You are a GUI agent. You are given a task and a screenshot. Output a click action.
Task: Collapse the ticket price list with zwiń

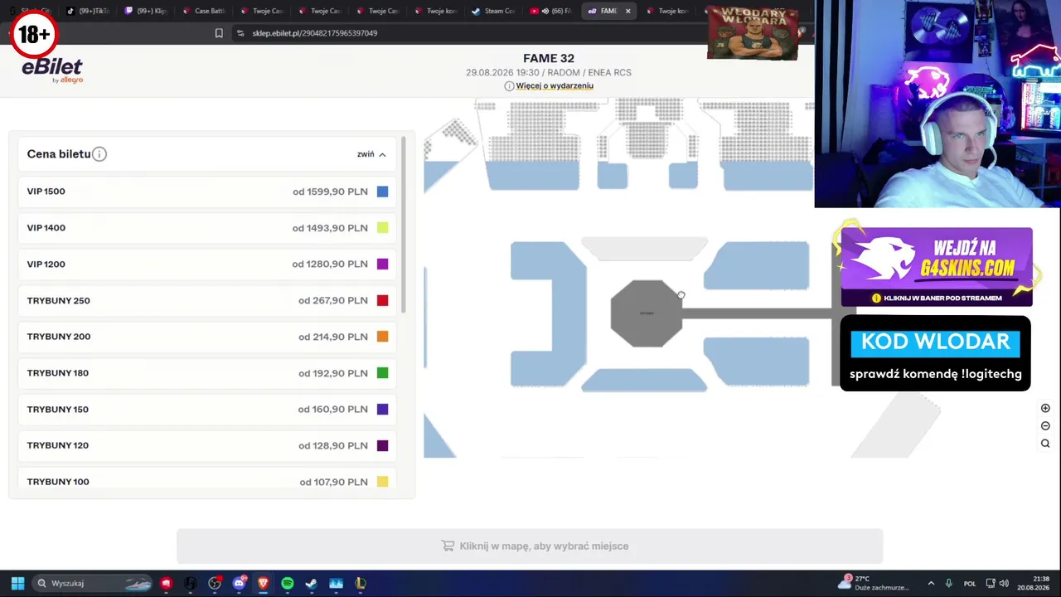pyautogui.click(x=371, y=154)
